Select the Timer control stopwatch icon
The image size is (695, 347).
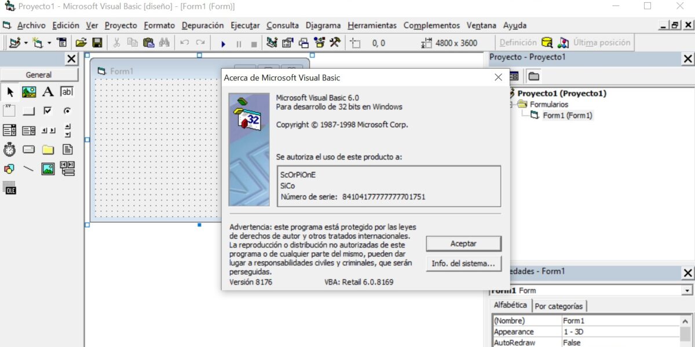tap(10, 150)
